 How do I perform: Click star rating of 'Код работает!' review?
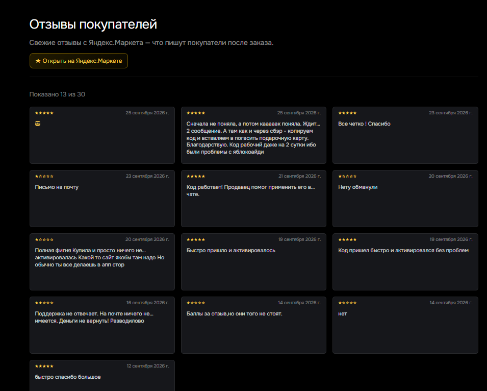point(196,177)
